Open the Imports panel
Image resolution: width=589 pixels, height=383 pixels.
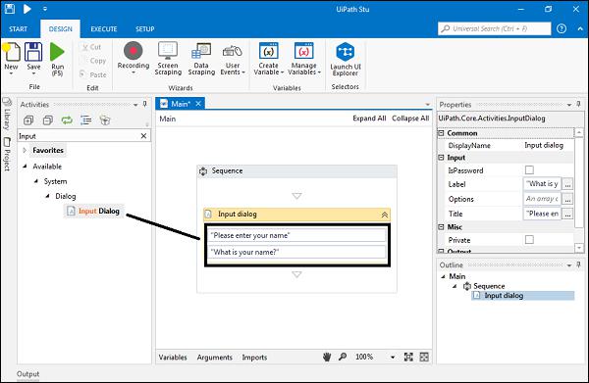254,358
